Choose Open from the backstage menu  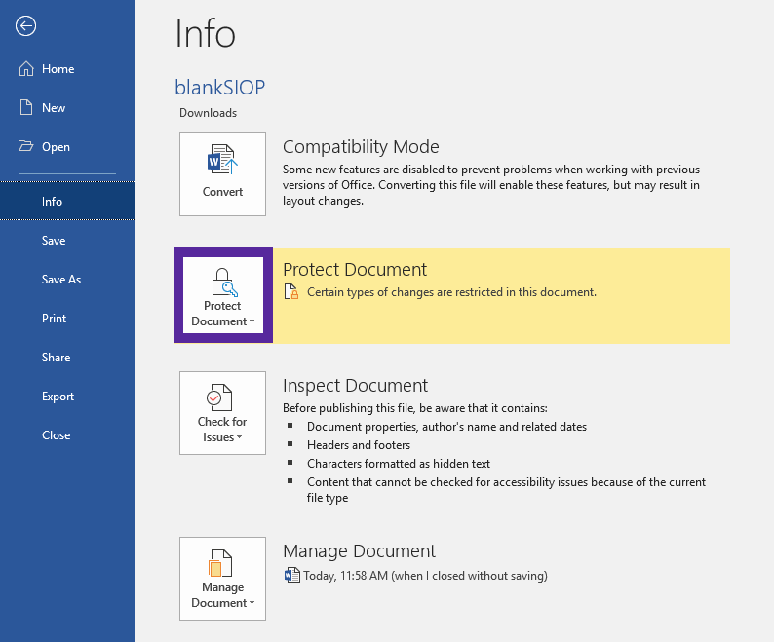point(67,146)
